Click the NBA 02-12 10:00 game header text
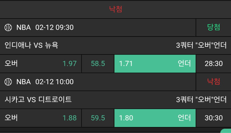The height and width of the screenshot is (133, 231). tap(45, 82)
